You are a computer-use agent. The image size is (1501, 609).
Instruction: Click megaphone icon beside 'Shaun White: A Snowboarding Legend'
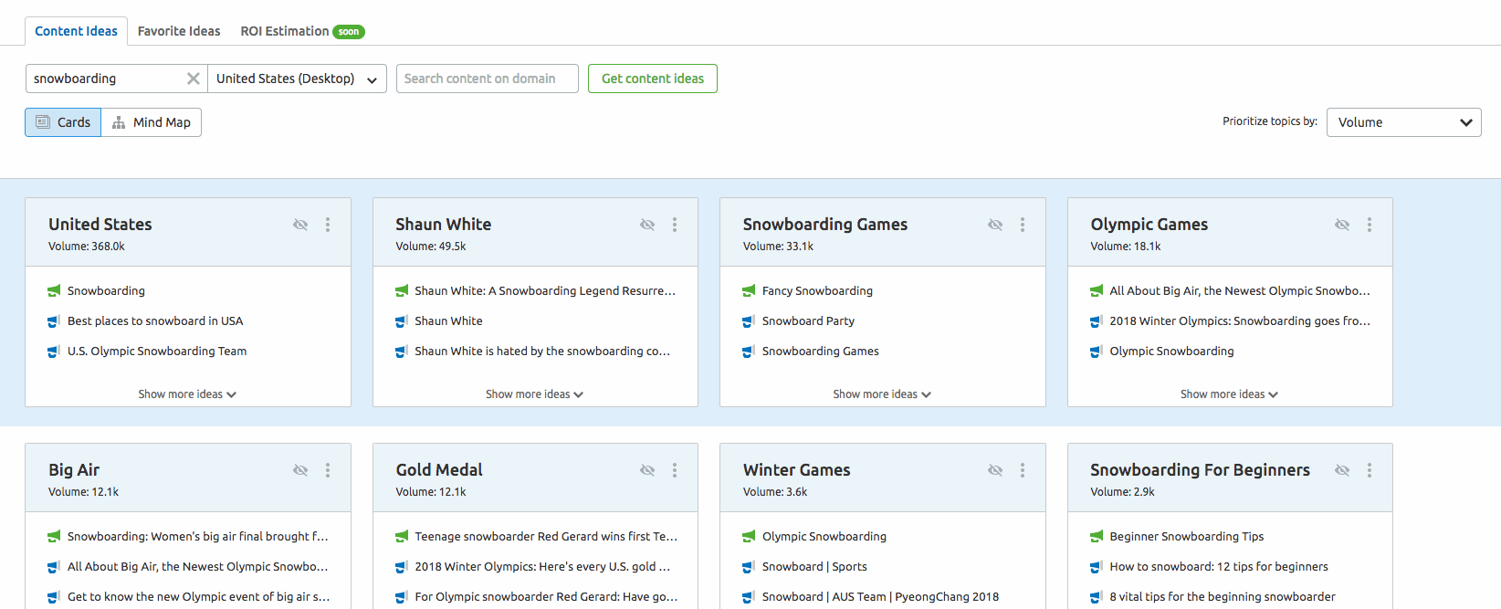[x=402, y=291]
